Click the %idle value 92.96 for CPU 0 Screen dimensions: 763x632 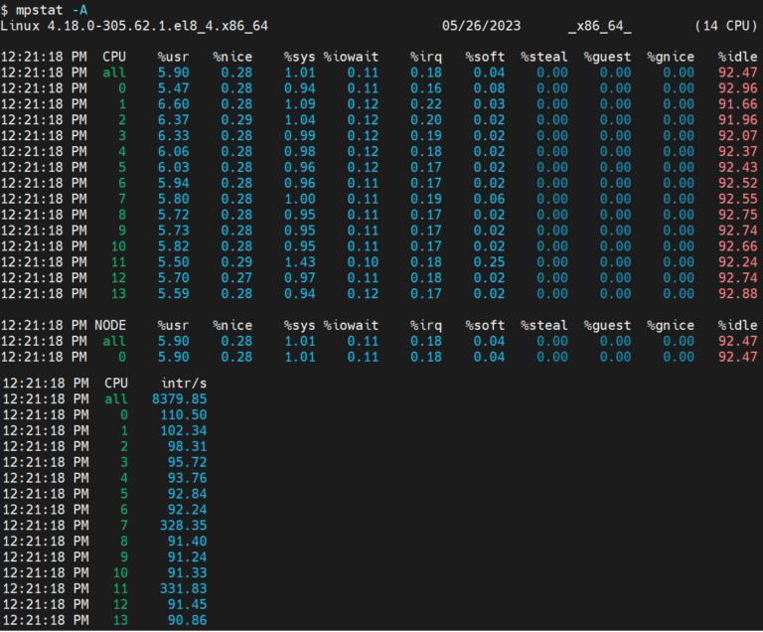(737, 87)
